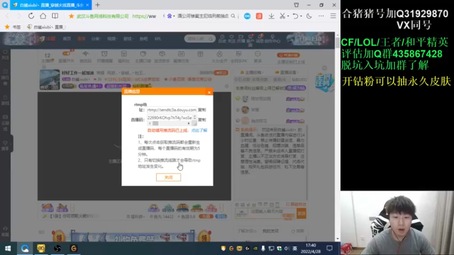Open the 白鲨xiubi bookmark in bookmarks bar

point(46,27)
